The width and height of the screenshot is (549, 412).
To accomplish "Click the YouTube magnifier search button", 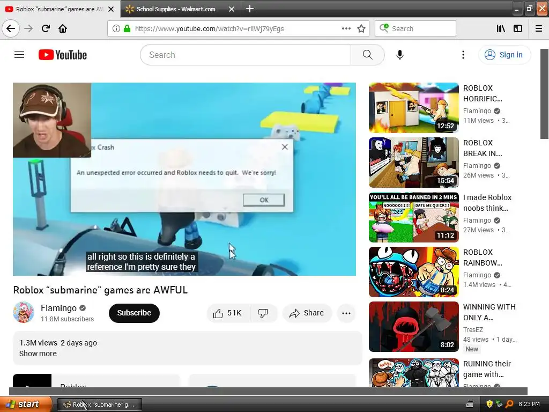I will [x=367, y=55].
